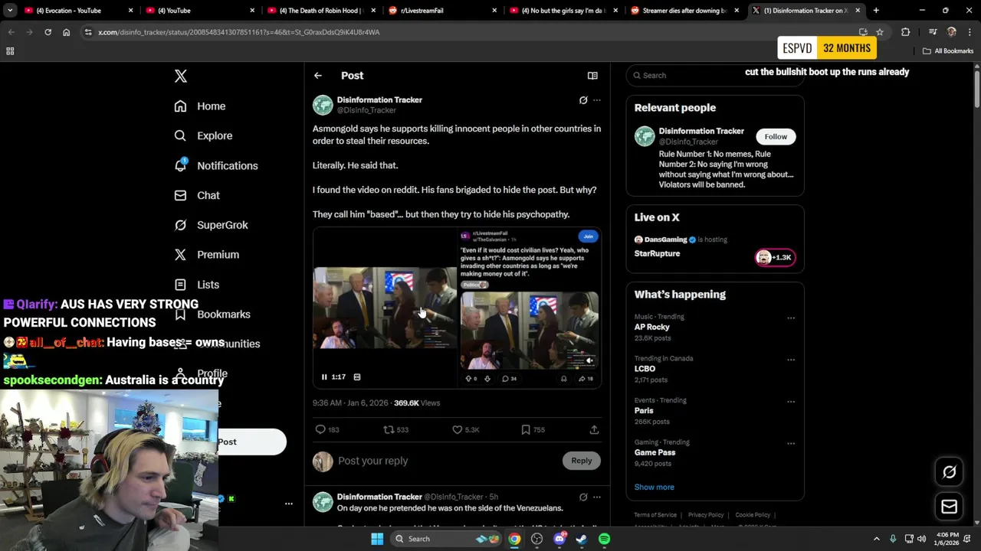The width and height of the screenshot is (981, 551).
Task: Click the browser home button
Action: tap(67, 32)
